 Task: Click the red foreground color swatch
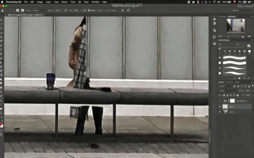pyautogui.click(x=1, y=125)
